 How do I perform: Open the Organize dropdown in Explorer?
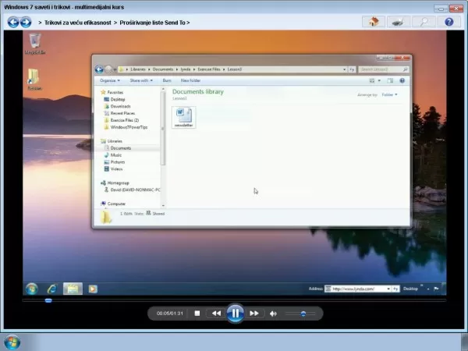[109, 80]
